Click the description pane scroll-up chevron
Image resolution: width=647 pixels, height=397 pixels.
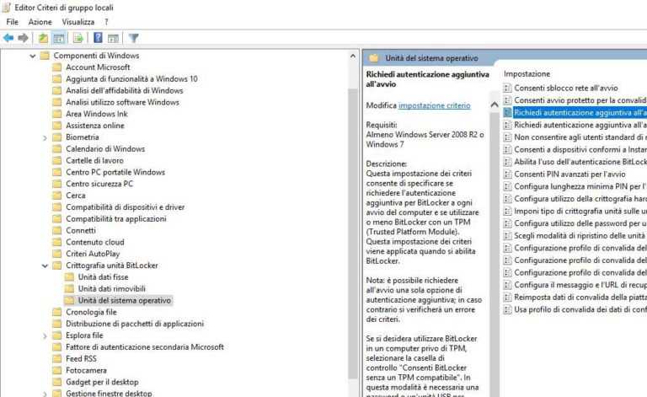[x=495, y=105]
